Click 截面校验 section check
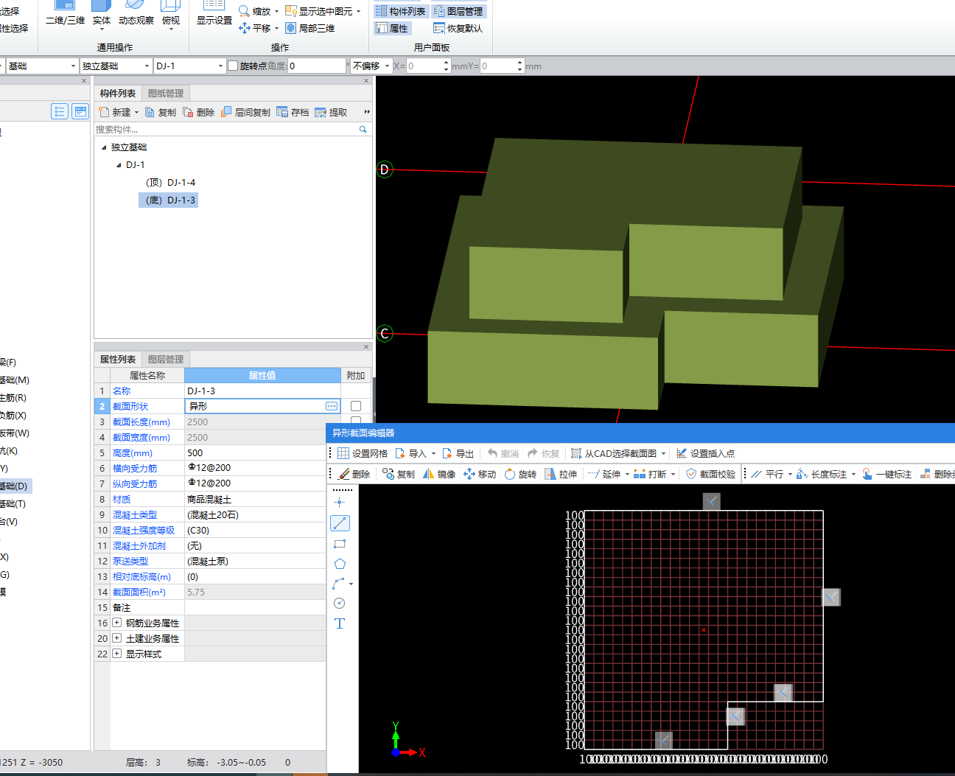 point(710,474)
